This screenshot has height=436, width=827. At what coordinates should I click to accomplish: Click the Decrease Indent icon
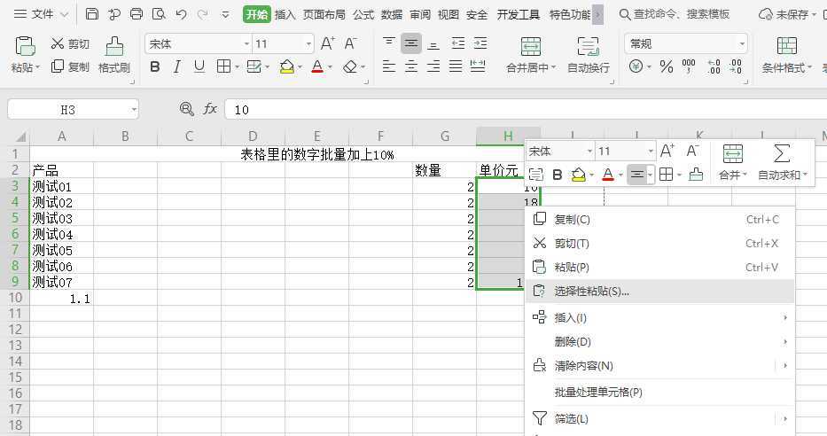click(457, 43)
